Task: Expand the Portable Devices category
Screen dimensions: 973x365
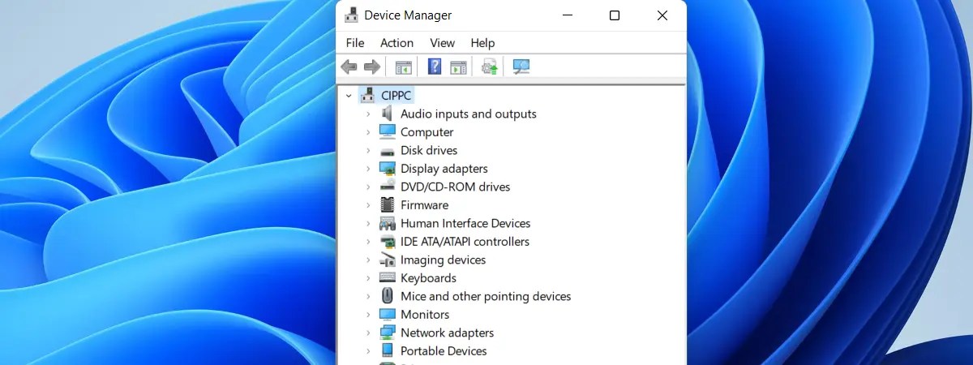Action: pyautogui.click(x=367, y=351)
